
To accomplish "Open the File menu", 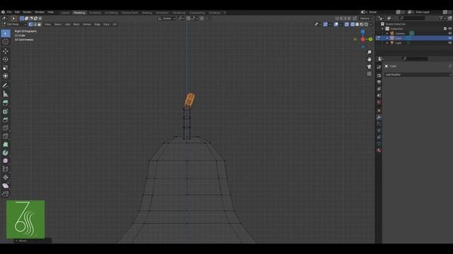I will point(9,12).
